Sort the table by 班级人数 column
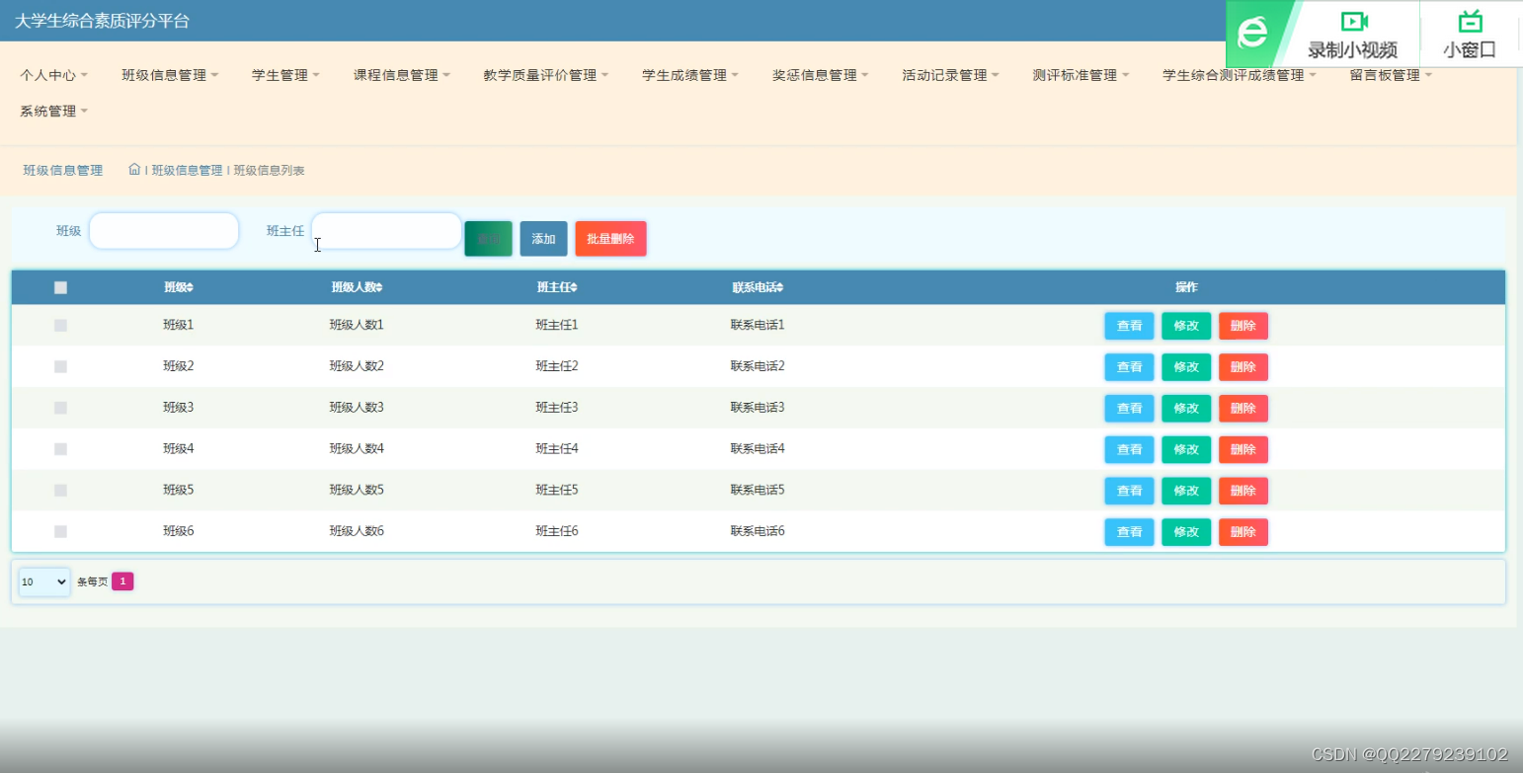The height and width of the screenshot is (773, 1523). (x=358, y=287)
